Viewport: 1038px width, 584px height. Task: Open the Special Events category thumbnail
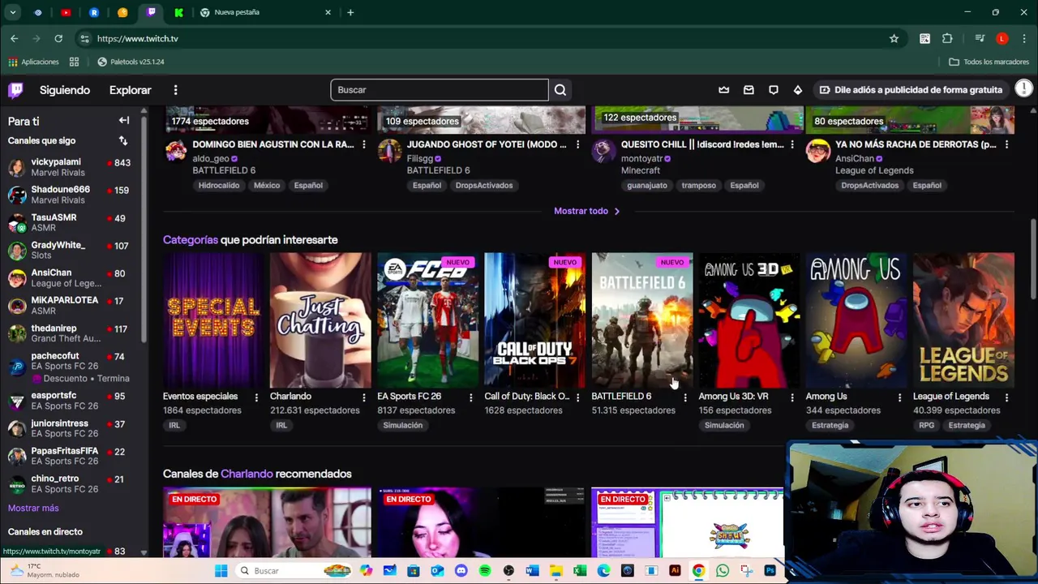click(213, 320)
